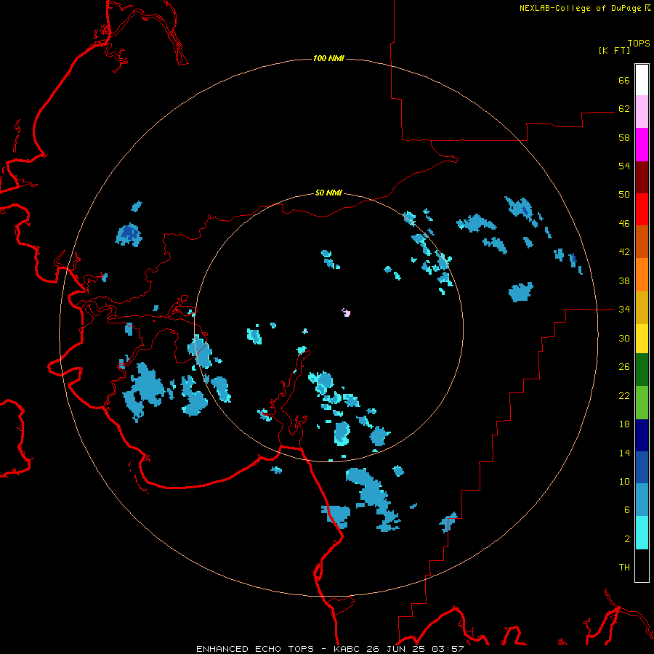Click the 14 legend value
This screenshot has height=654, width=654.
pos(624,453)
